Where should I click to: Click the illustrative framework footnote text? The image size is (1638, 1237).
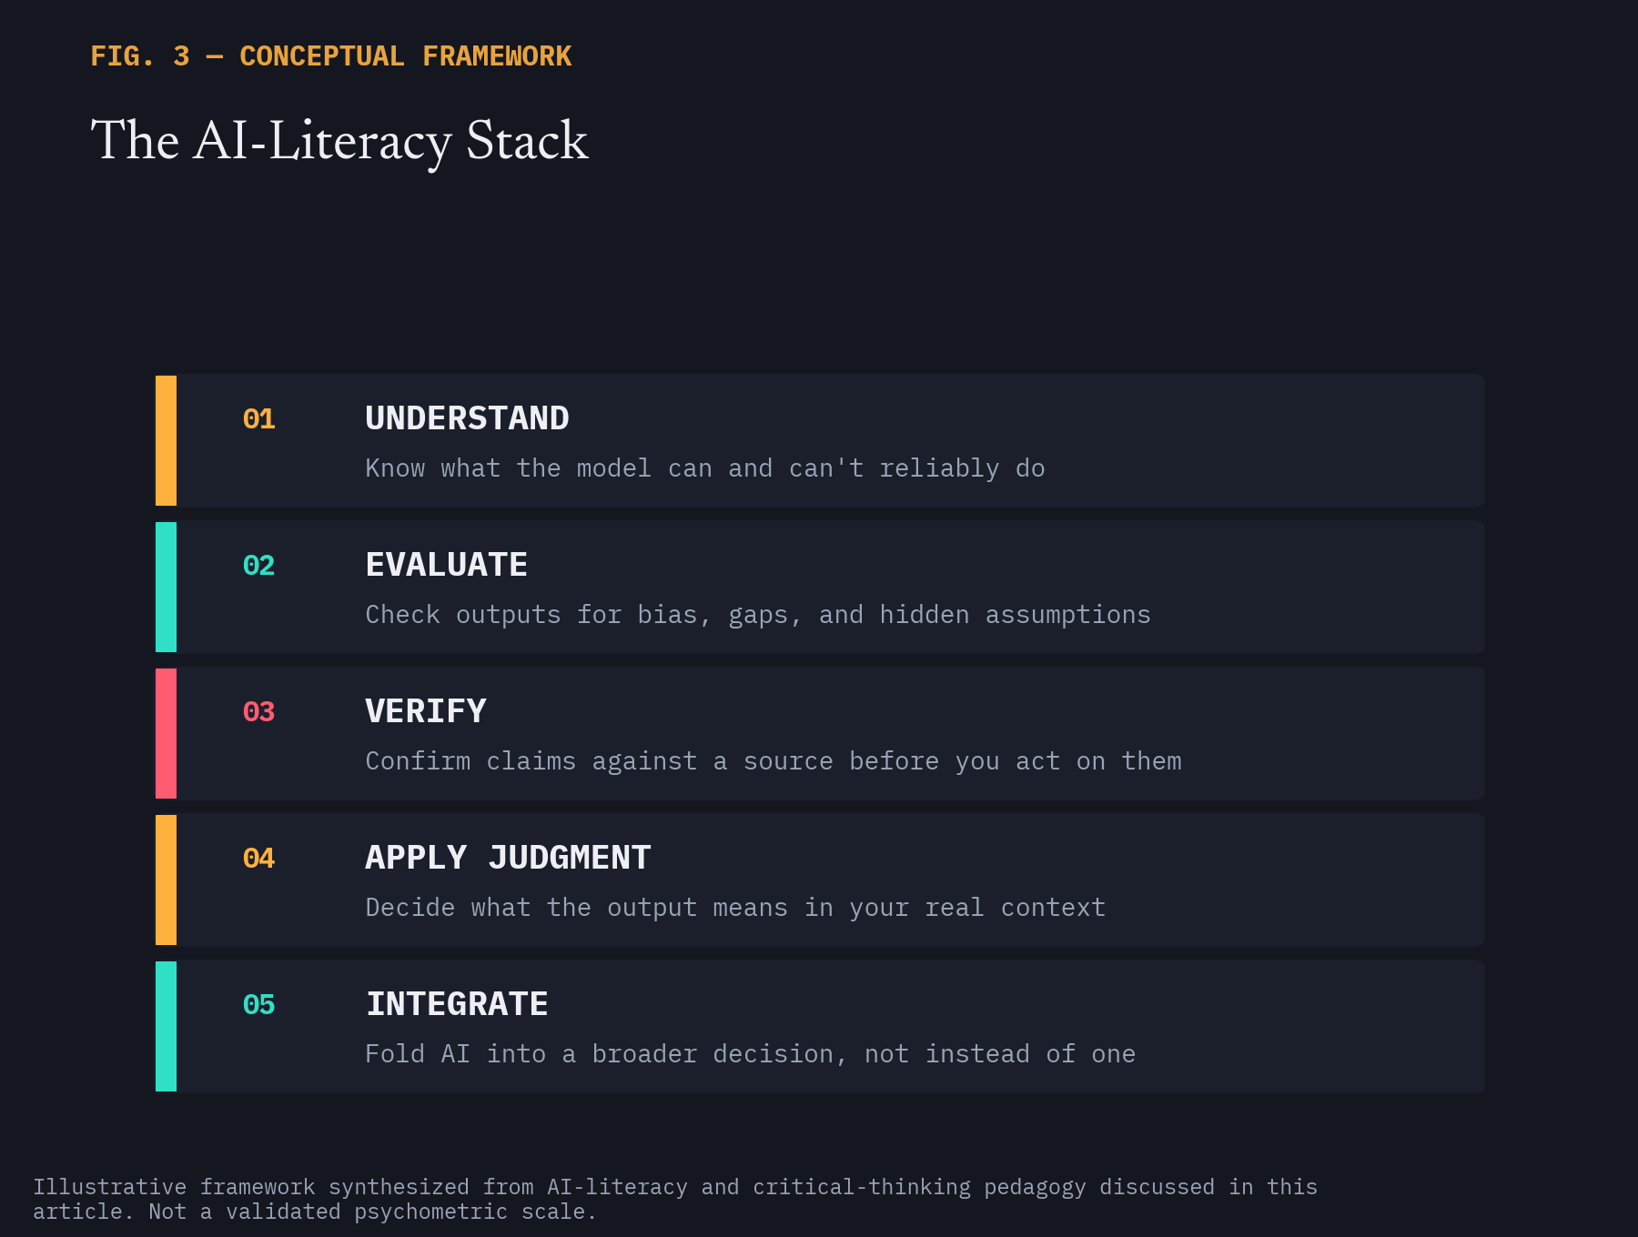pyautogui.click(x=675, y=1199)
